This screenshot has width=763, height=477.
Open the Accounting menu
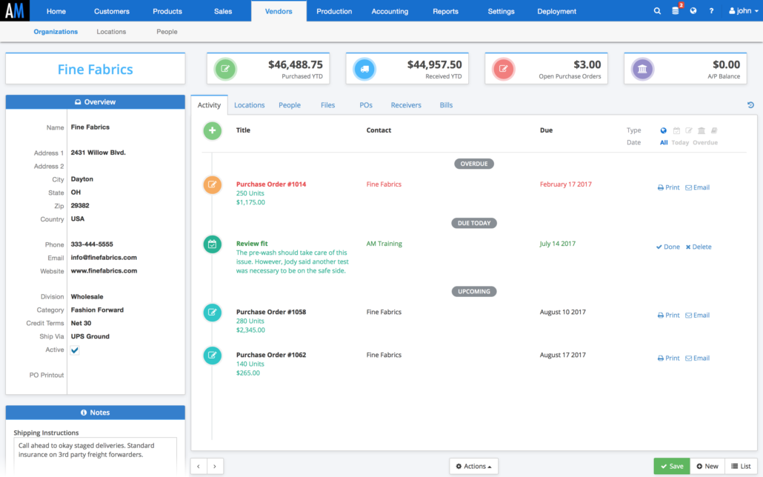pos(390,11)
